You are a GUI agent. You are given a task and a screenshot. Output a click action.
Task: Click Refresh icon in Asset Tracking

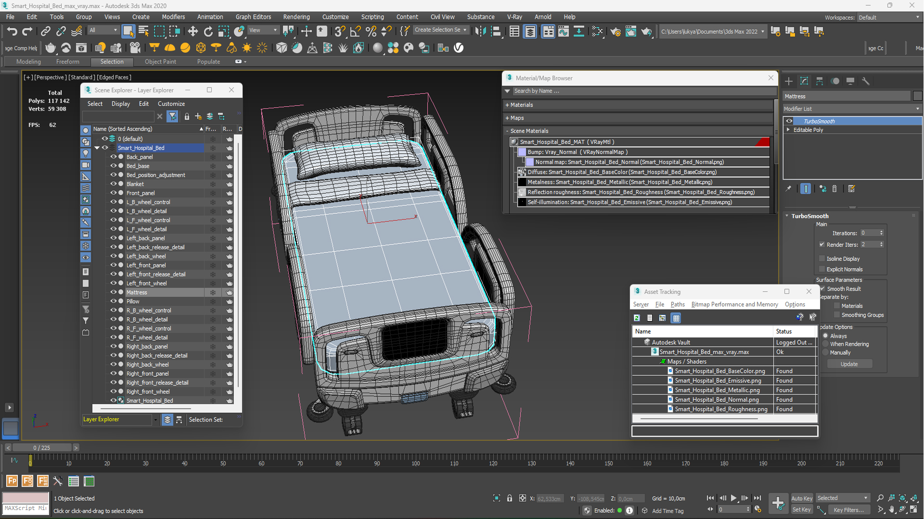pos(637,318)
